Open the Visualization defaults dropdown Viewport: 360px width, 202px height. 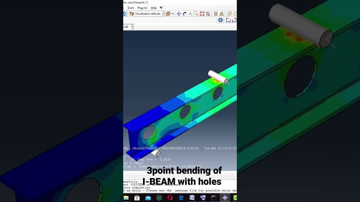(150, 14)
